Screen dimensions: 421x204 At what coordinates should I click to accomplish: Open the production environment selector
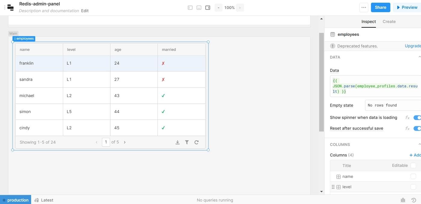15,200
